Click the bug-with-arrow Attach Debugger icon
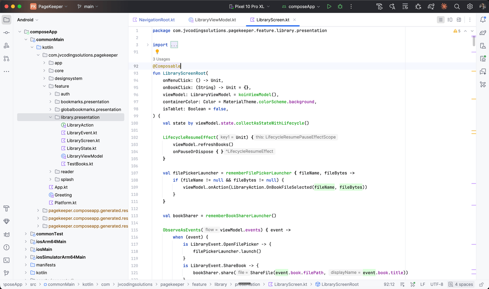This screenshot has width=489, height=289. (418, 6)
